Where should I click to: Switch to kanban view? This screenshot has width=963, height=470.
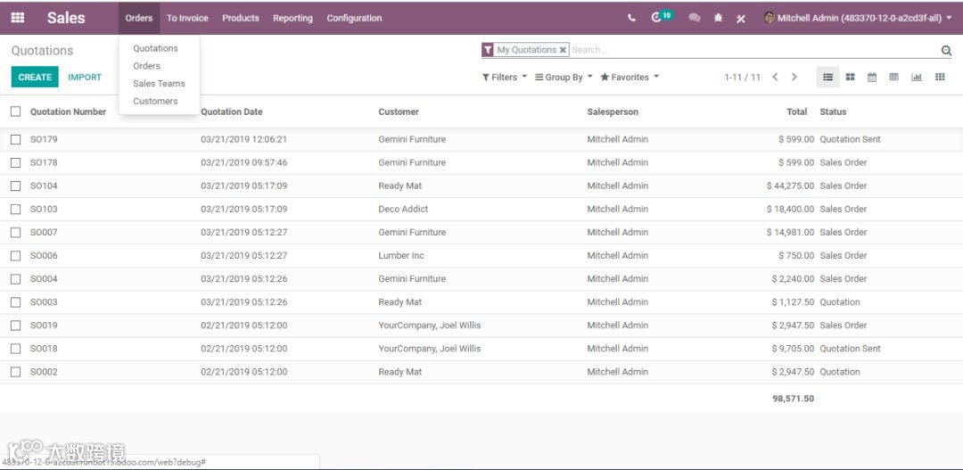[850, 78]
